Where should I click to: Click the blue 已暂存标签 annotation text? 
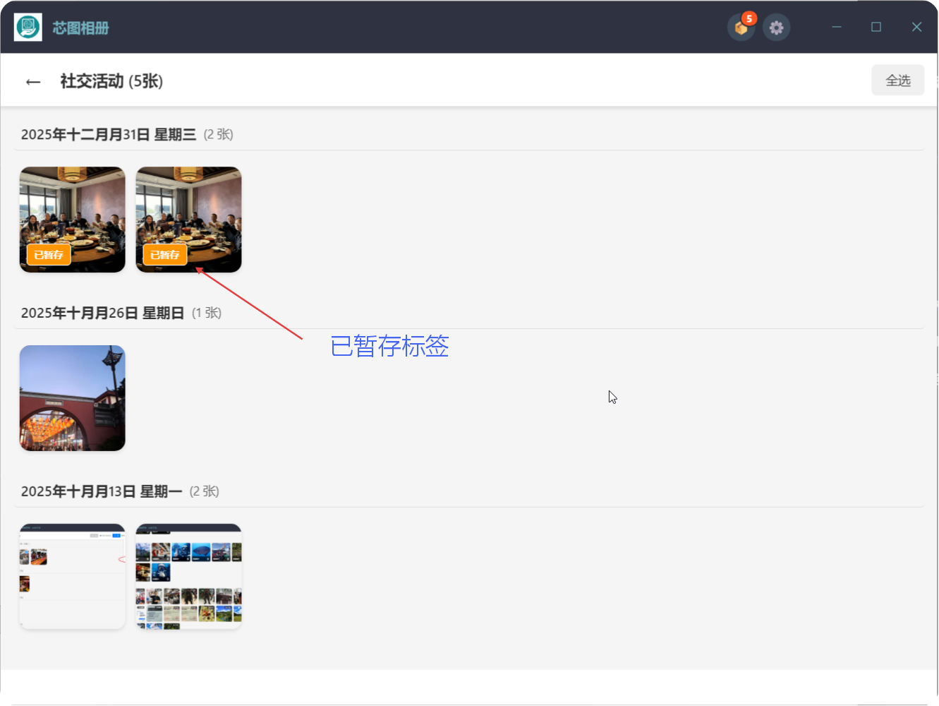pyautogui.click(x=390, y=347)
